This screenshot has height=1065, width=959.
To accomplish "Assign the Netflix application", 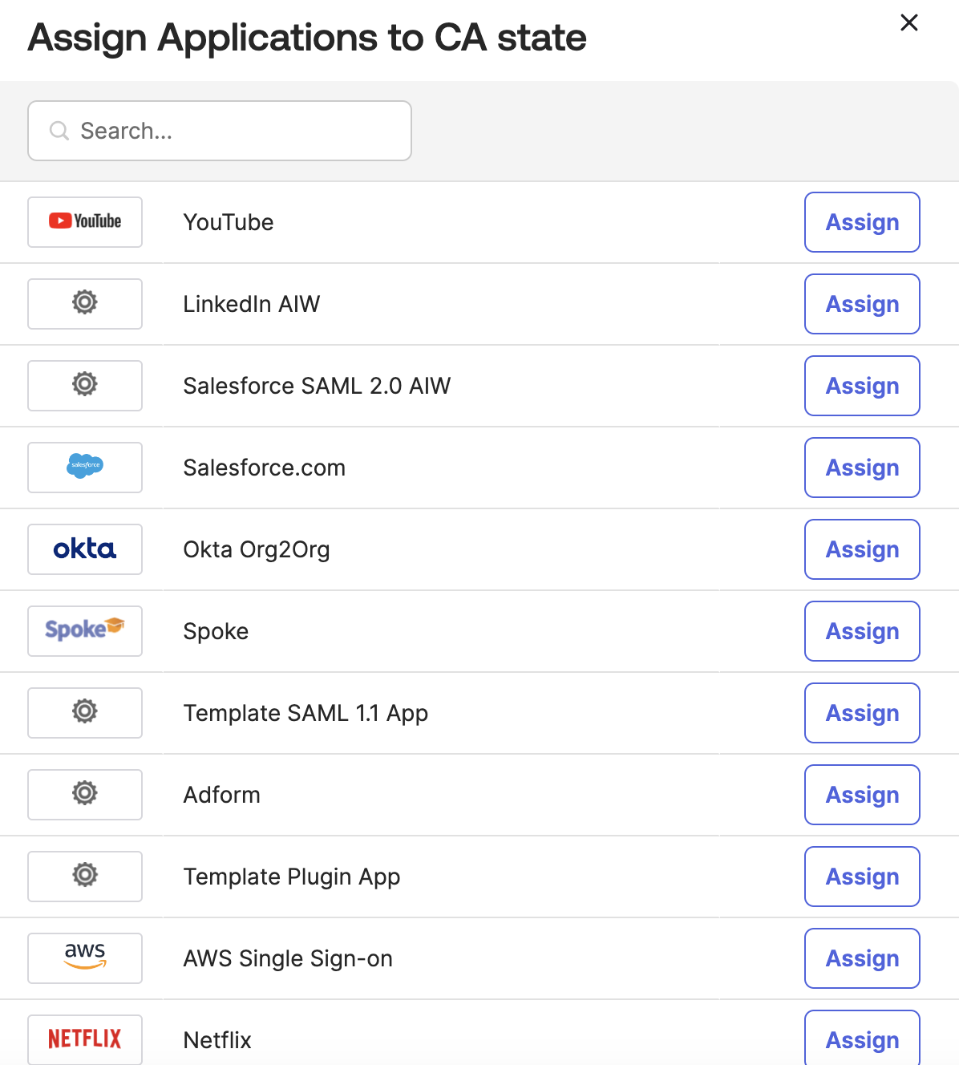I will (862, 1039).
